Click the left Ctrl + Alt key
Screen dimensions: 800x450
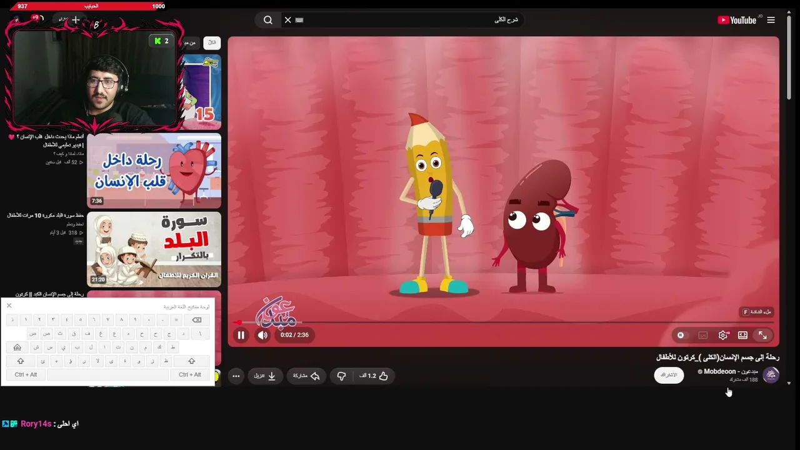(x=26, y=374)
